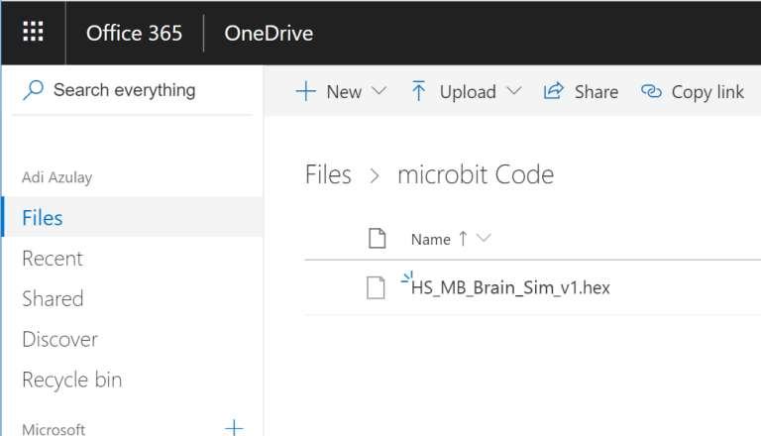Open the Office 365 app launcher grid
This screenshot has width=761, height=436.
(x=33, y=32)
